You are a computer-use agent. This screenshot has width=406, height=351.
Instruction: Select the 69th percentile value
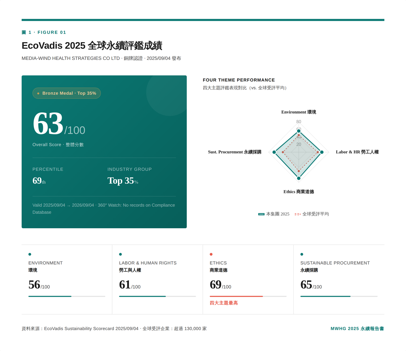[39, 181]
